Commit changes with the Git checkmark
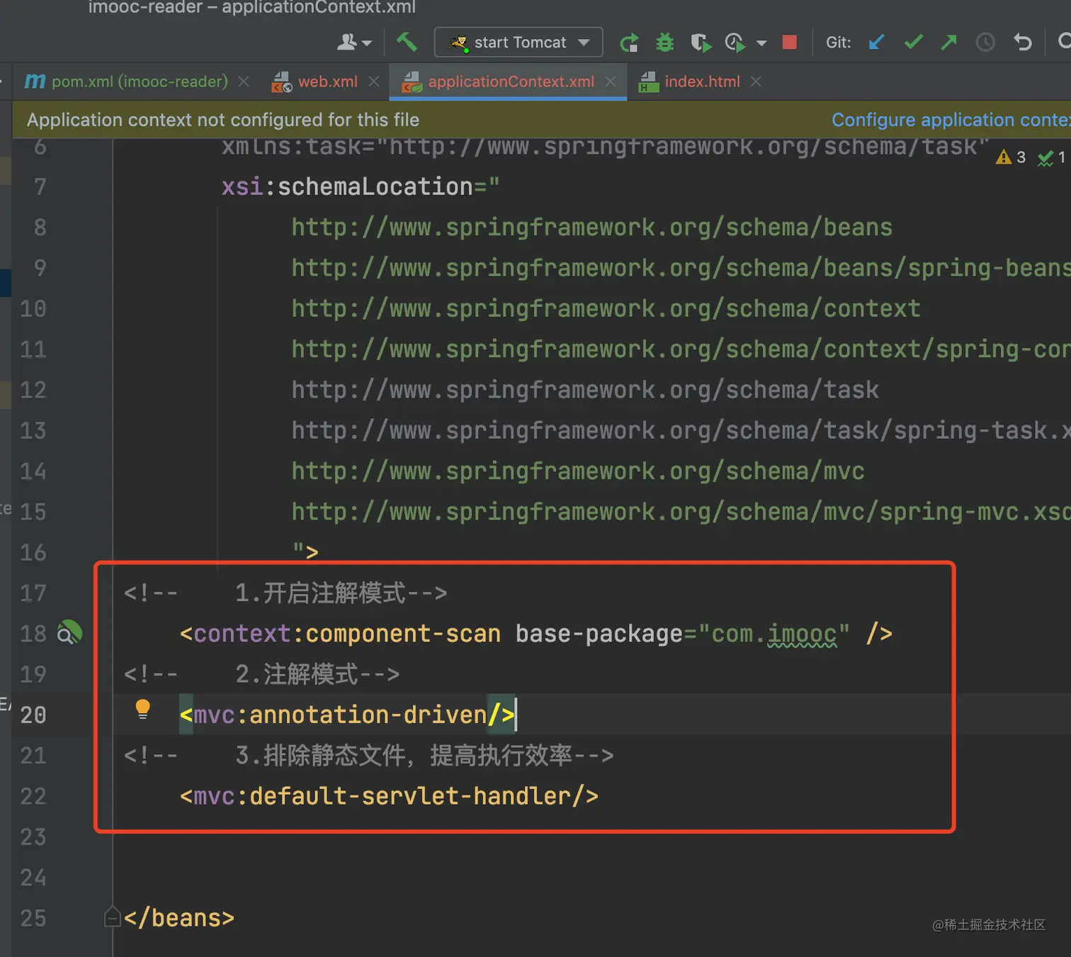The width and height of the screenshot is (1071, 957). pyautogui.click(x=913, y=43)
